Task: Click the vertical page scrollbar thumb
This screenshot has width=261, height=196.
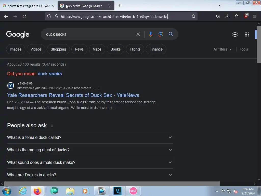Action: (259, 44)
